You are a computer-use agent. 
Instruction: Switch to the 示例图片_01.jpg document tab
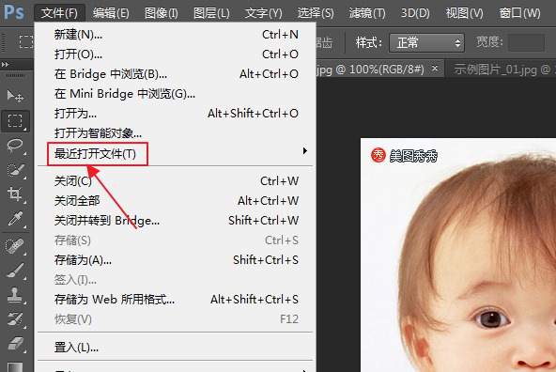[502, 70]
